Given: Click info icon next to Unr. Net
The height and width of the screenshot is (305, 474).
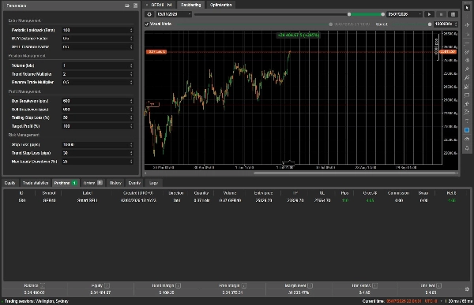Looking at the screenshot, I should coord(439,285).
